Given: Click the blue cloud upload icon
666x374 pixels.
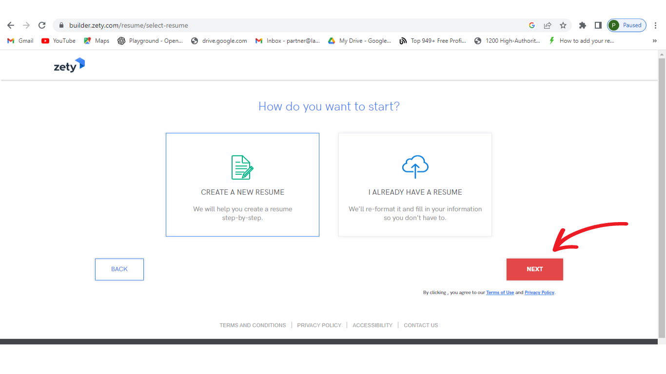Looking at the screenshot, I should 415,167.
